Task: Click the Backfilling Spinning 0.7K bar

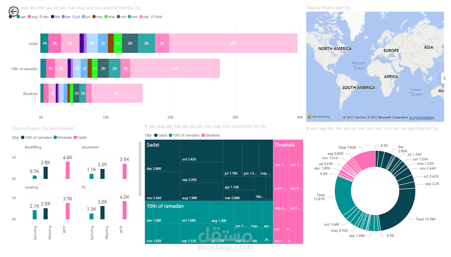Action: click(35, 177)
